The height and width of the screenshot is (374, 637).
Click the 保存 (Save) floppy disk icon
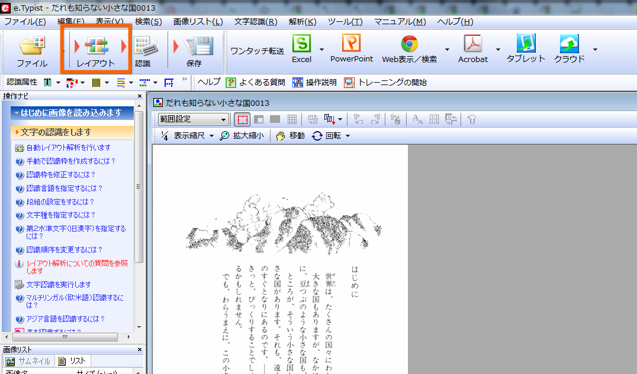click(x=197, y=47)
